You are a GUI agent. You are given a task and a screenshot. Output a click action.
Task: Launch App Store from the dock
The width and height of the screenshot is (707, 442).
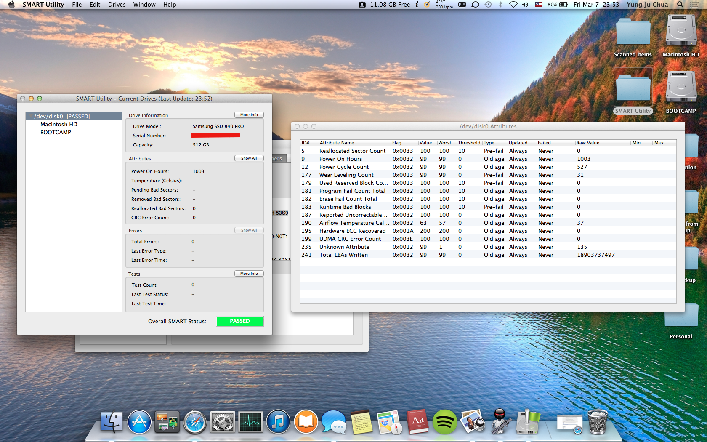pyautogui.click(x=139, y=422)
